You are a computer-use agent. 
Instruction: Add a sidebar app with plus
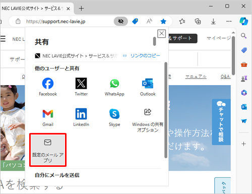243,144
